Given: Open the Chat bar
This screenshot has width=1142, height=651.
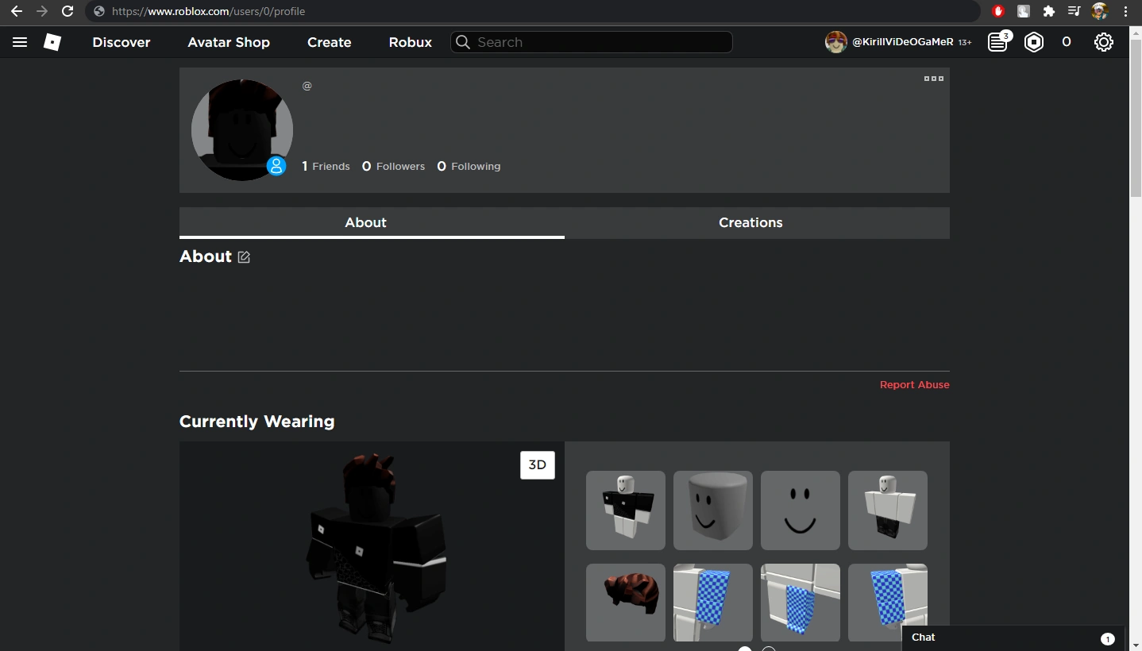Looking at the screenshot, I should tap(1013, 638).
